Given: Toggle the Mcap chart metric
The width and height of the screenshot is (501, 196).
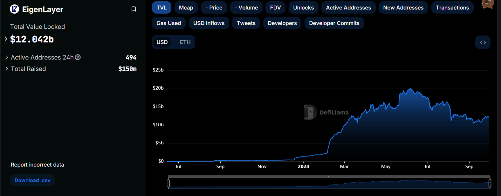Looking at the screenshot, I should pos(186,8).
